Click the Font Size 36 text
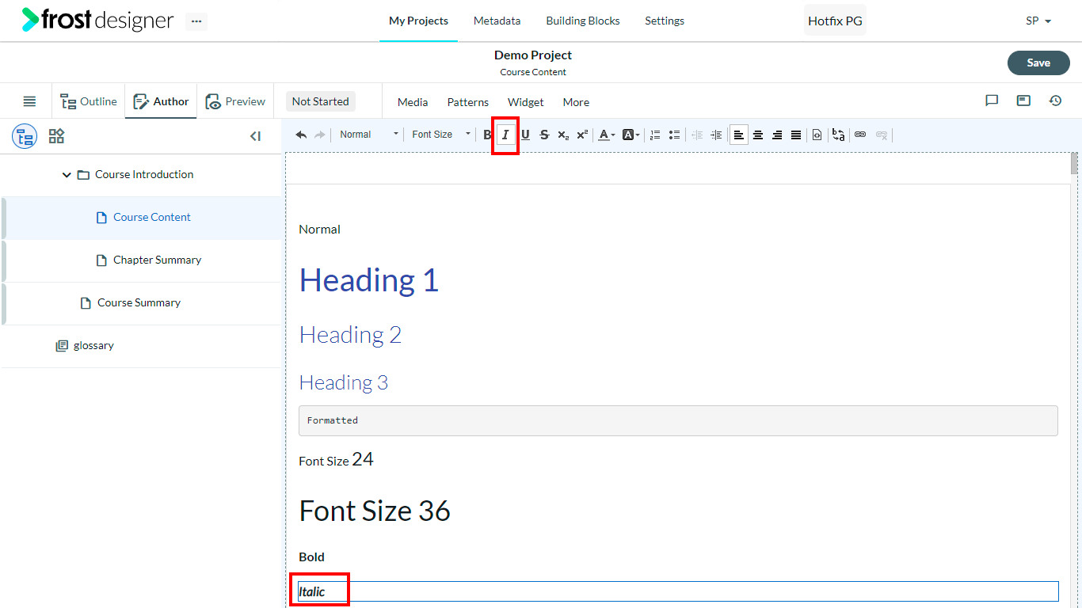This screenshot has height=608, width=1082. pos(375,511)
